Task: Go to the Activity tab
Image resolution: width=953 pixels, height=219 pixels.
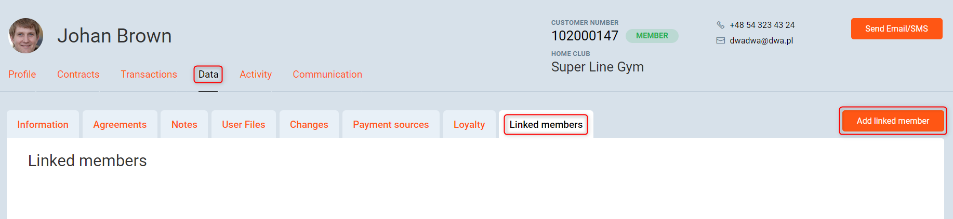Action: tap(256, 74)
